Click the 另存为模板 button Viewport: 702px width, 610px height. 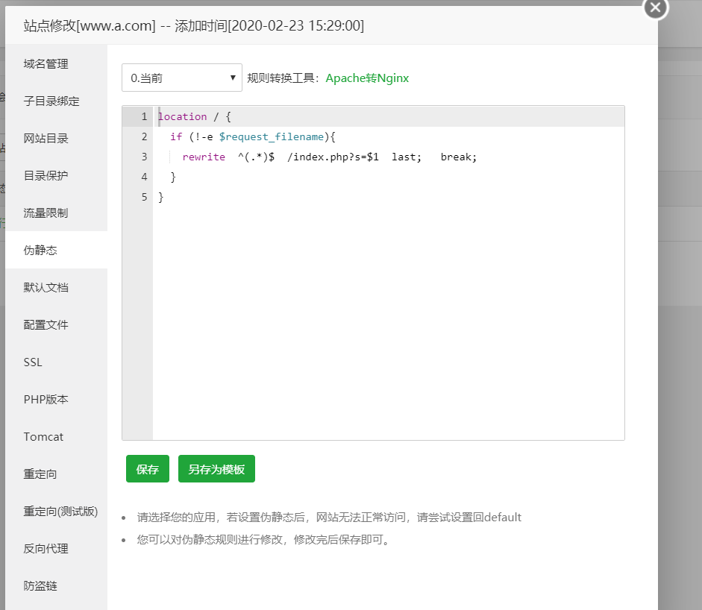click(216, 469)
